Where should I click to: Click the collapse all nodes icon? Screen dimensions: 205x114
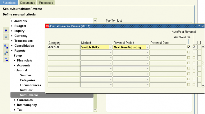coord(6,60)
